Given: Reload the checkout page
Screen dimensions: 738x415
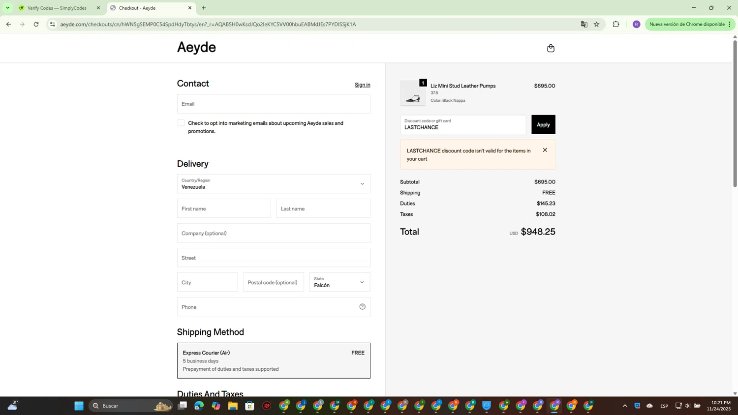Looking at the screenshot, I should [36, 24].
